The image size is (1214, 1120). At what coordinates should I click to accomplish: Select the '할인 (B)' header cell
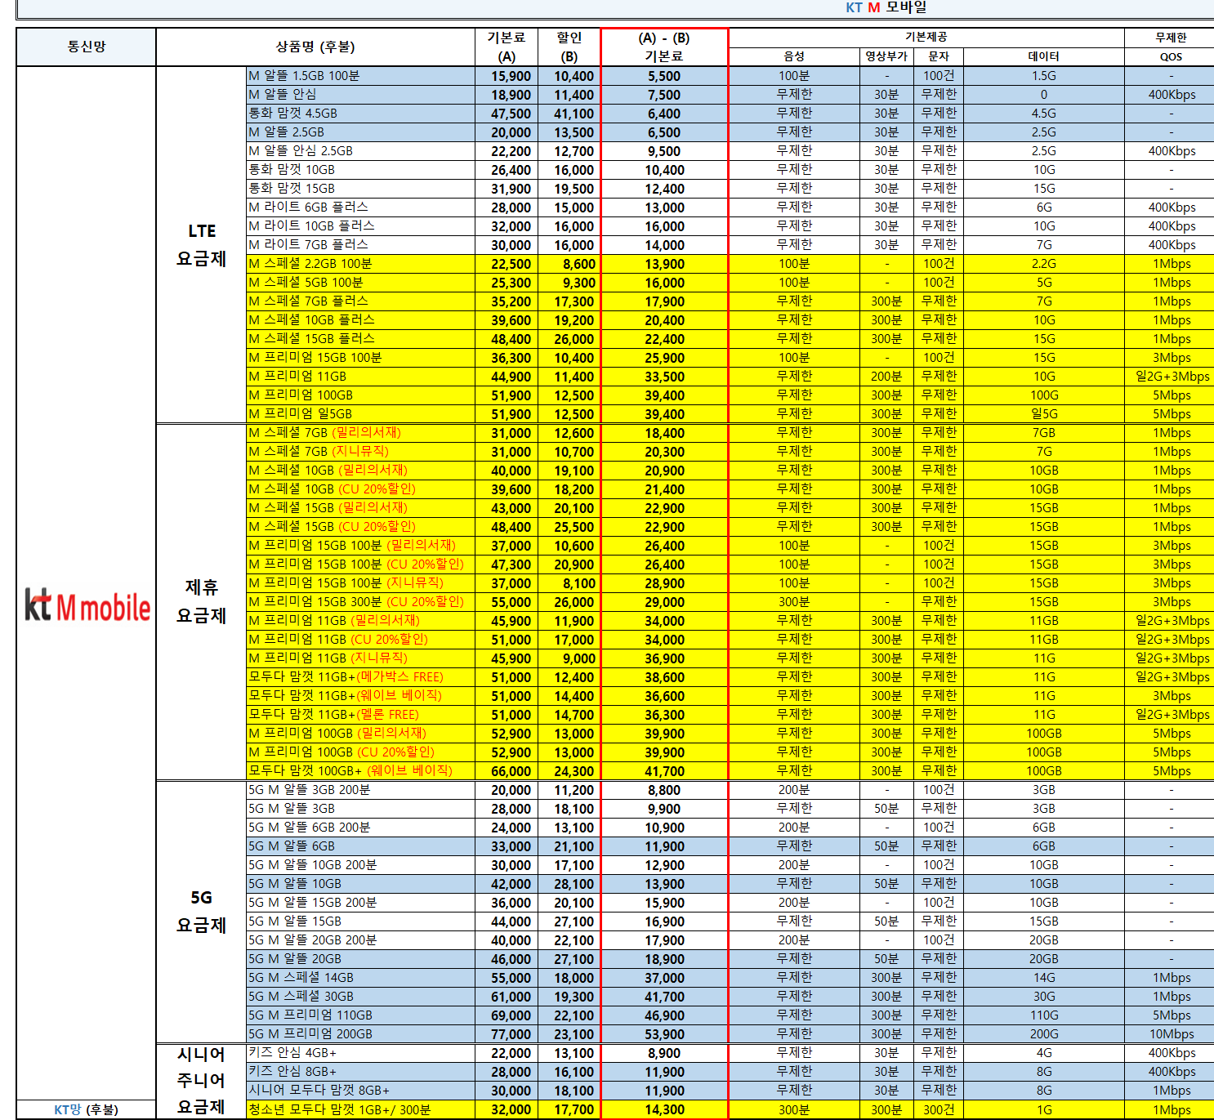pos(569,47)
